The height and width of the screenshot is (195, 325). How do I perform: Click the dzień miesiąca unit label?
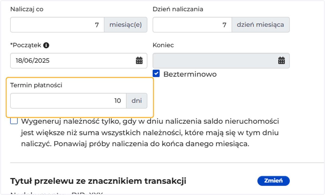[x=261, y=25]
